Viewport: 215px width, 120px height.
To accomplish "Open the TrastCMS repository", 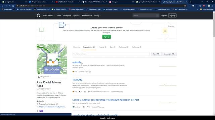I will [x=77, y=80].
